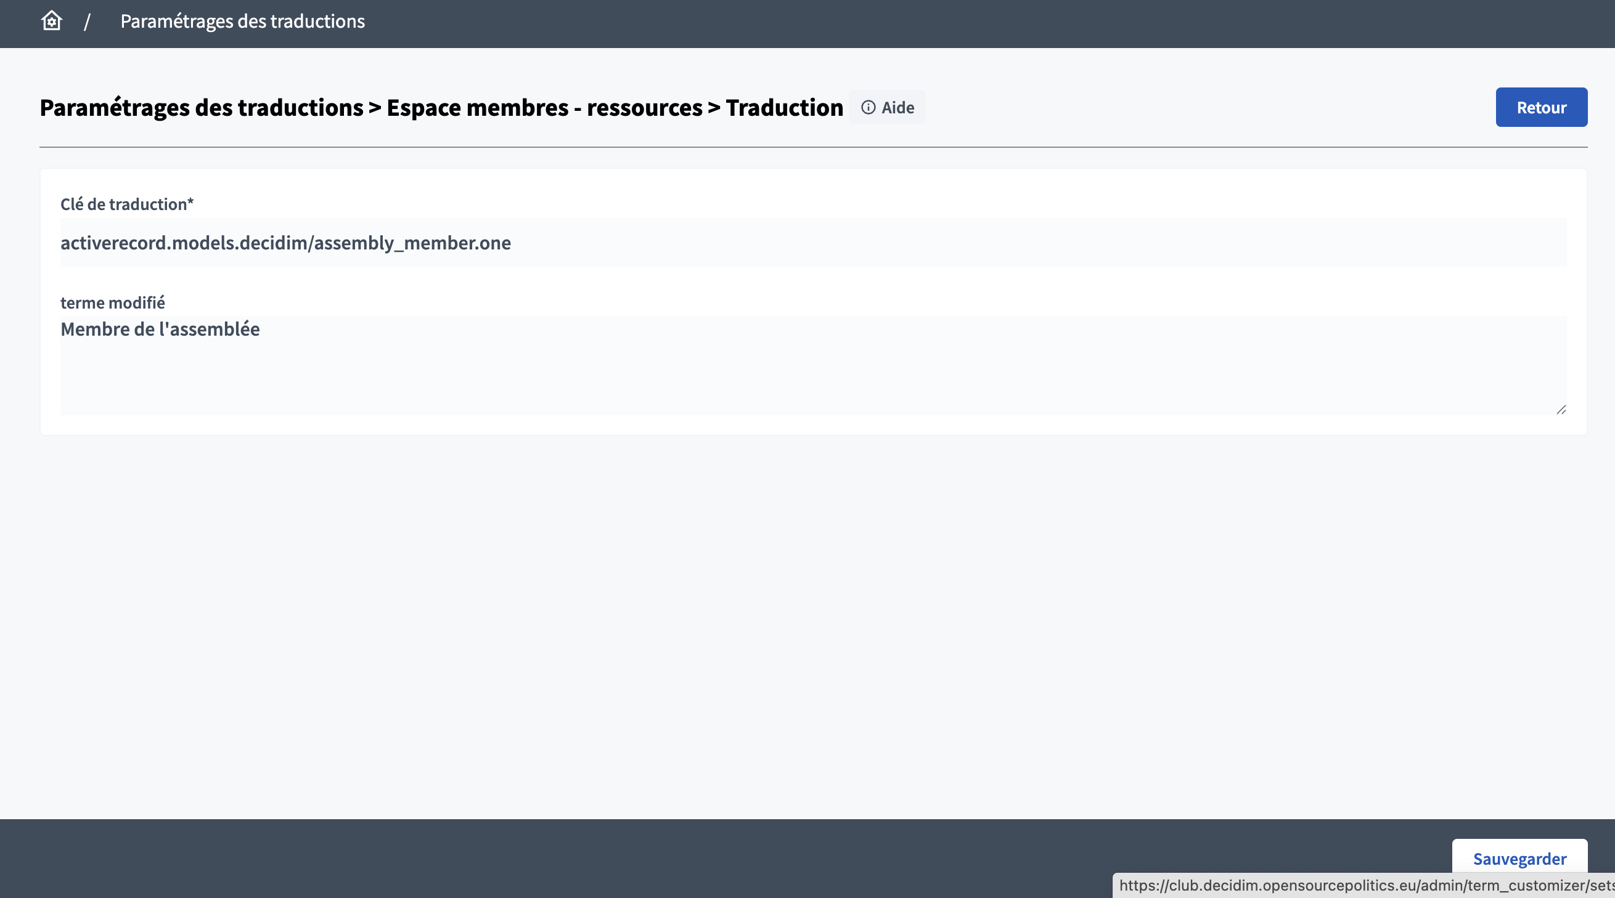Open the Paramétrages des traductions breadcrumb link
The width and height of the screenshot is (1615, 898).
[x=242, y=22]
